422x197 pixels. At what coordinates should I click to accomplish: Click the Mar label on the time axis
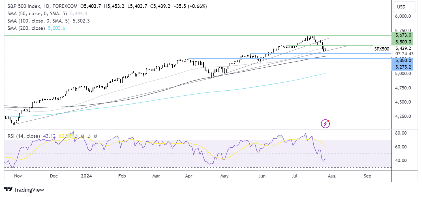[156, 176]
